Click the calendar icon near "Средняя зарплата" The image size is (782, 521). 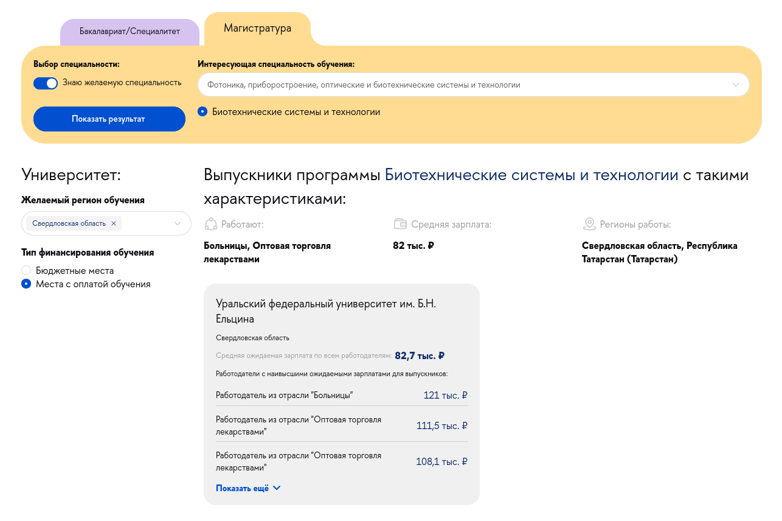[x=400, y=224]
